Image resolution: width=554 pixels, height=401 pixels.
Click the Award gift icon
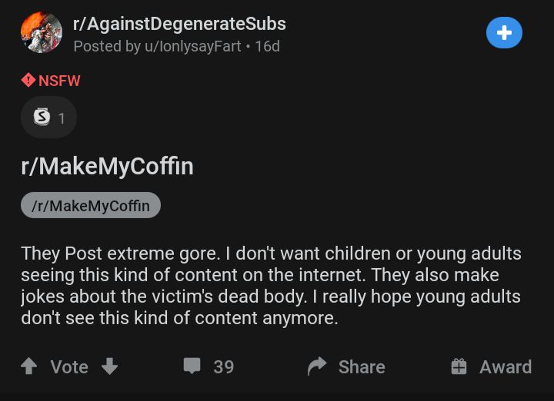point(459,366)
